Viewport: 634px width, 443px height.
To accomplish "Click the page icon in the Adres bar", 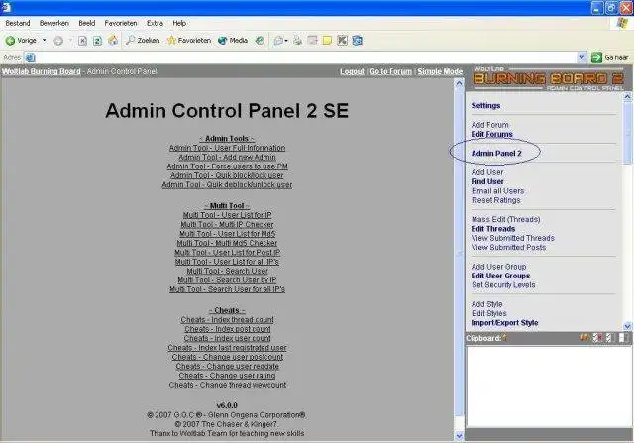I will (31, 57).
